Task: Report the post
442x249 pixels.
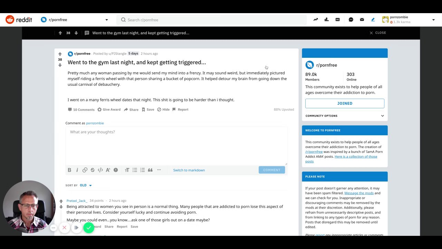Action: (x=180, y=109)
